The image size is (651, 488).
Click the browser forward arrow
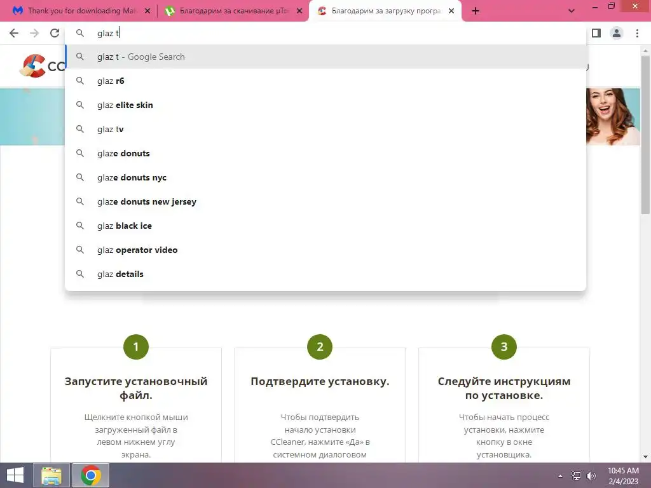[x=34, y=33]
